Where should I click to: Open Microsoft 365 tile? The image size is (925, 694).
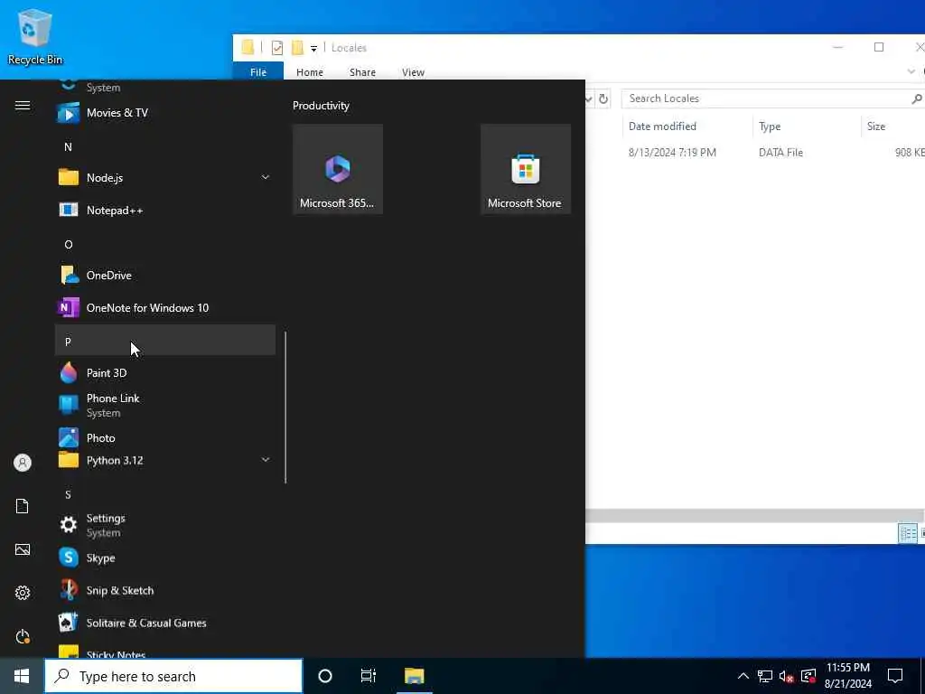(338, 169)
